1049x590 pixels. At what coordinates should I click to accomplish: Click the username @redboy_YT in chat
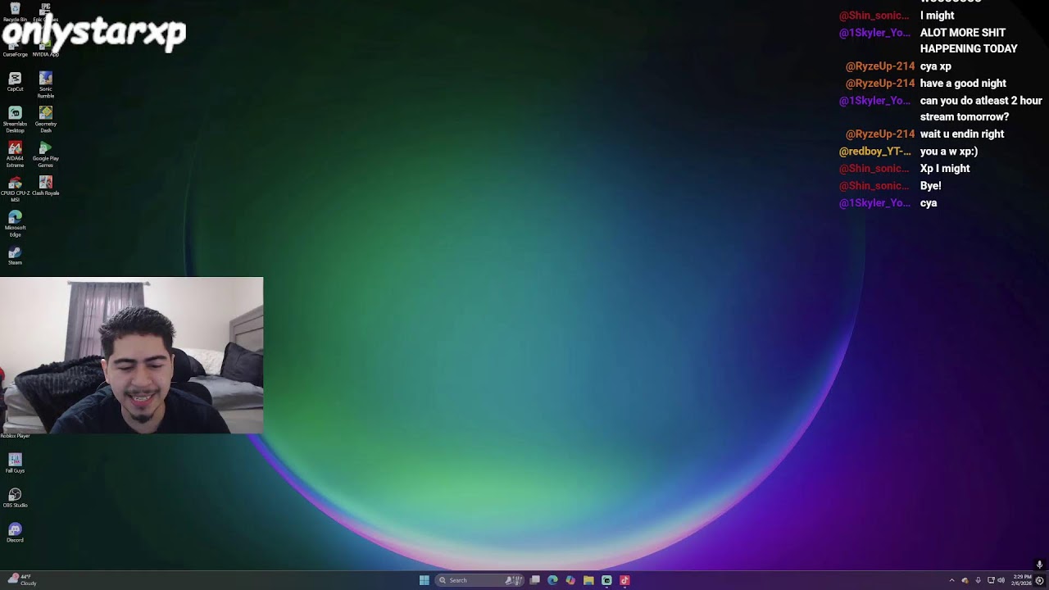(874, 152)
